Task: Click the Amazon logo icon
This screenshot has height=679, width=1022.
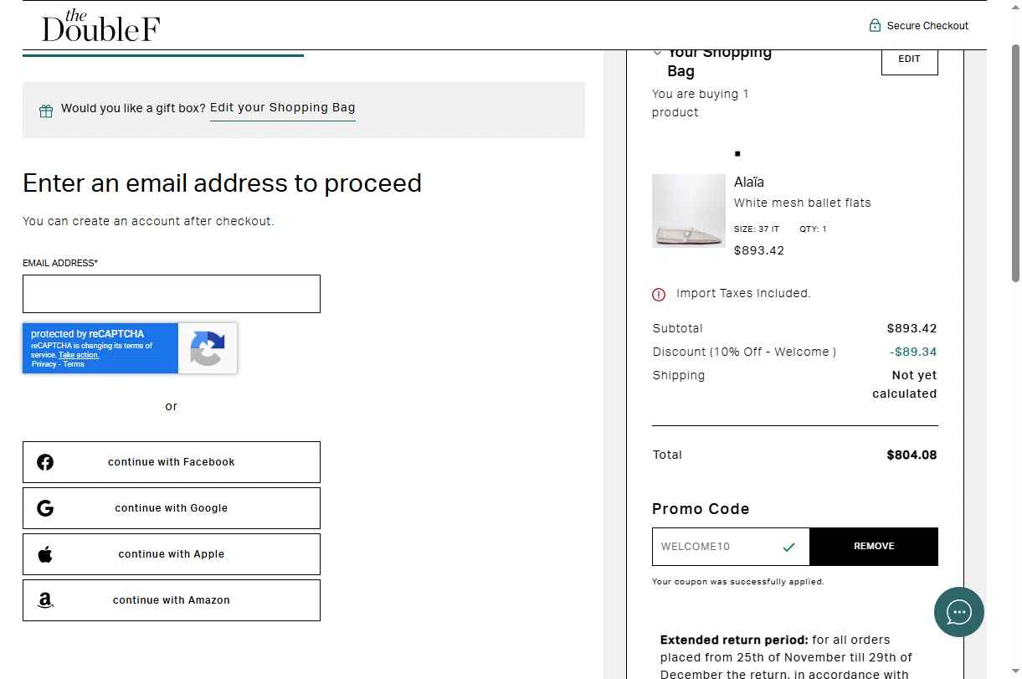Action: 45,600
